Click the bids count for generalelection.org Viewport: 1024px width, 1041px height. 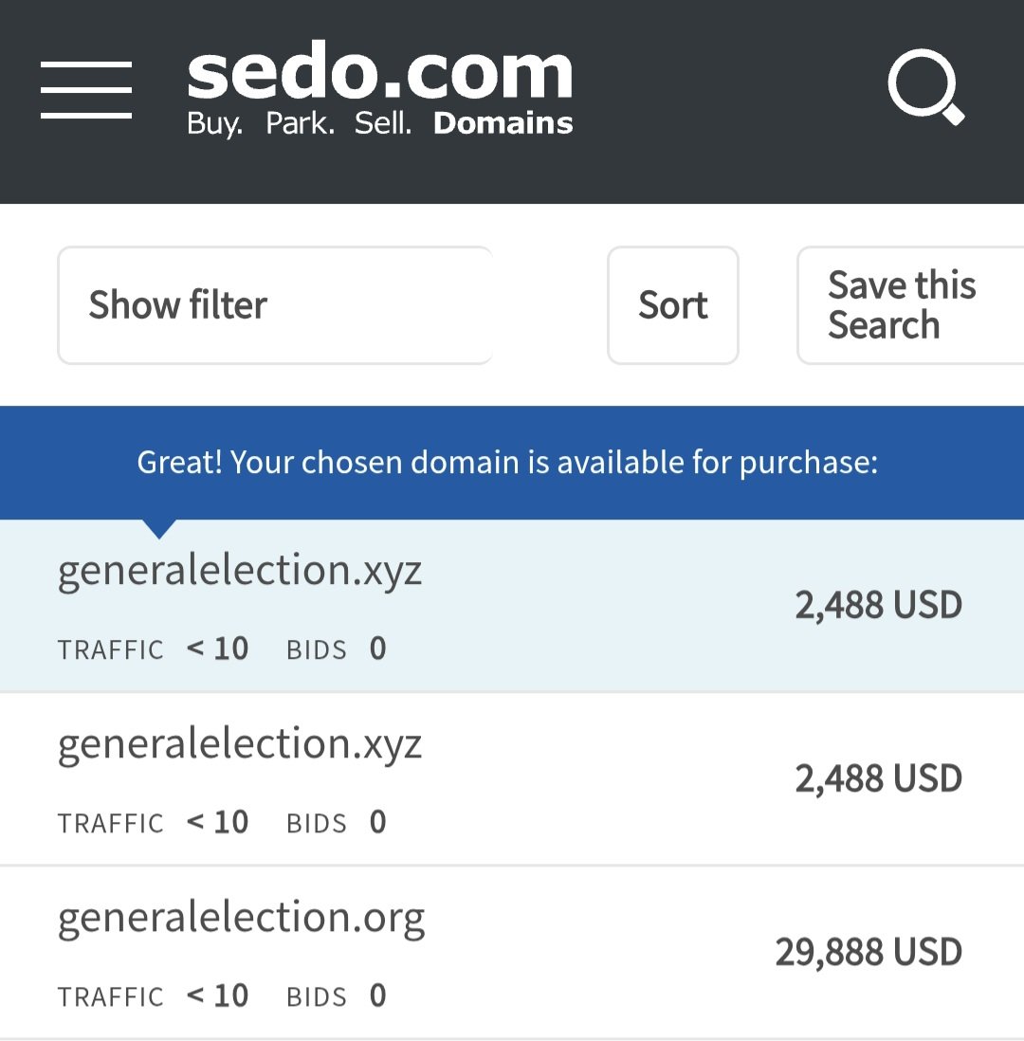(377, 995)
